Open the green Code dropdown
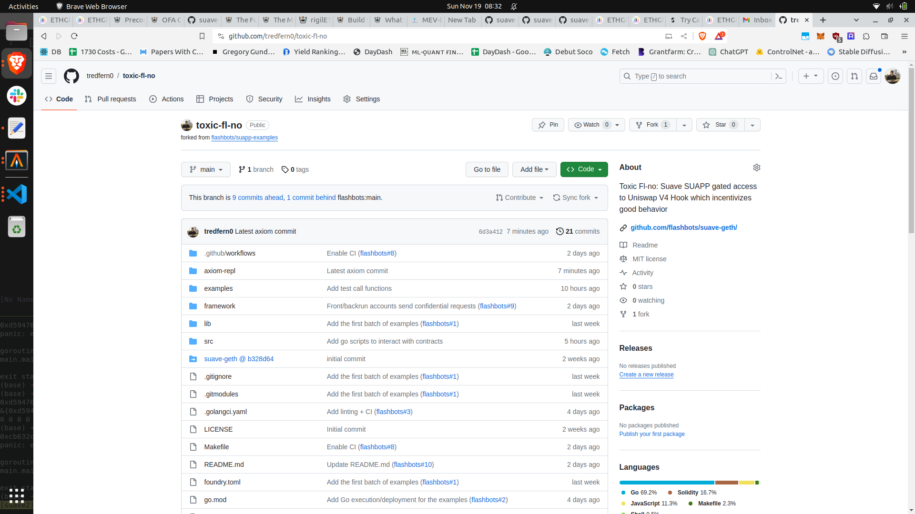Screen dimensions: 915x514 (584, 169)
